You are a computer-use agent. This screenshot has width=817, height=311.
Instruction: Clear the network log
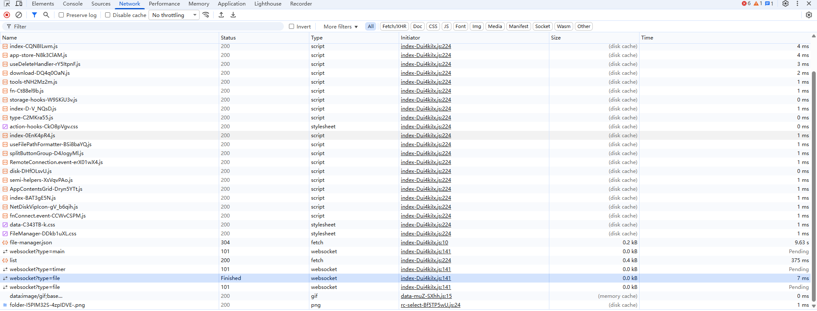(x=19, y=15)
